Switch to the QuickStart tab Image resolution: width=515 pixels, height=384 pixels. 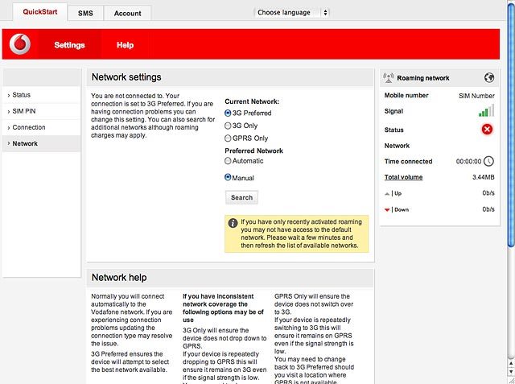click(x=40, y=12)
